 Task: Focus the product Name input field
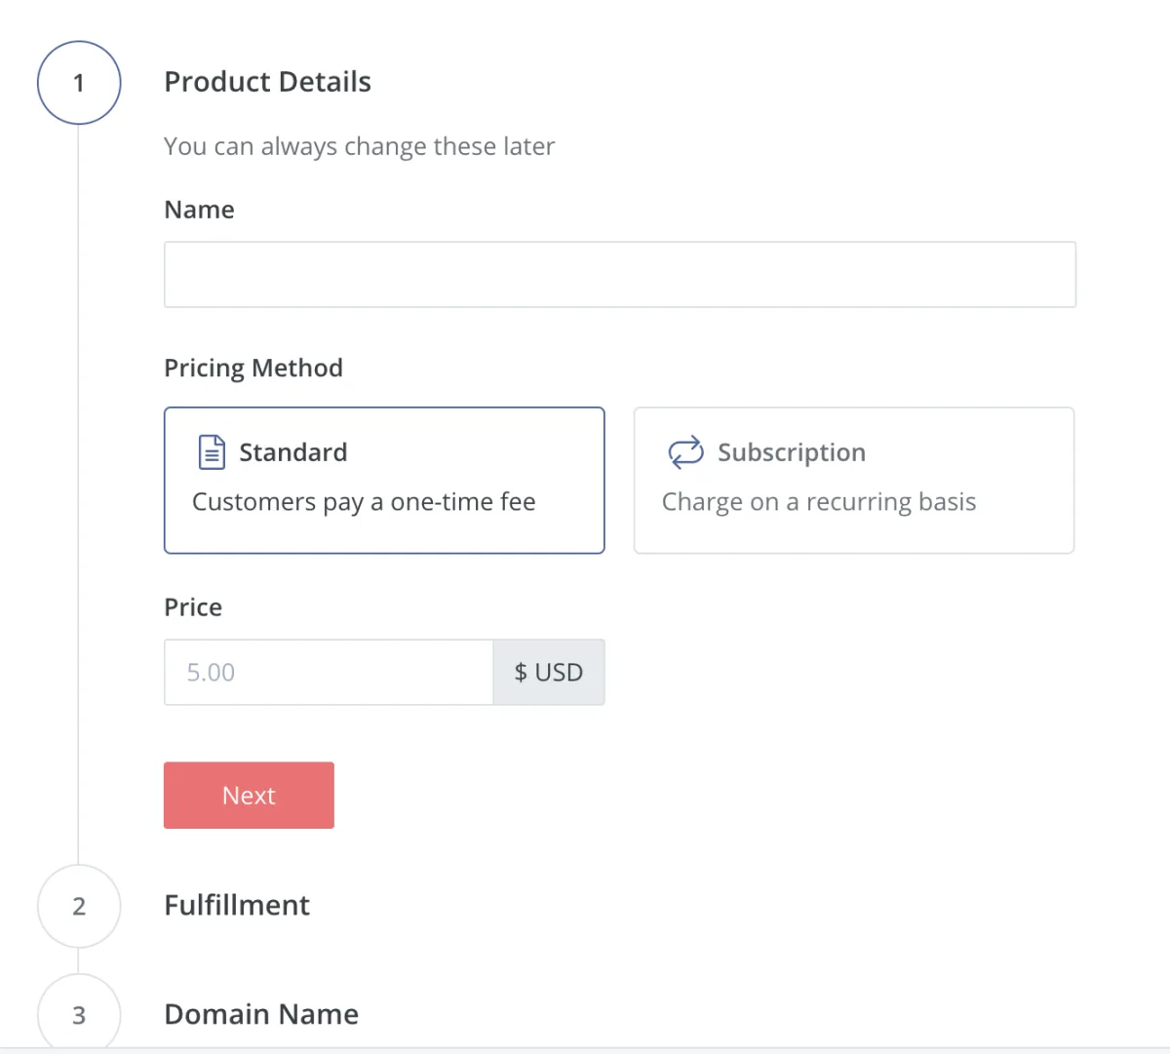point(620,275)
